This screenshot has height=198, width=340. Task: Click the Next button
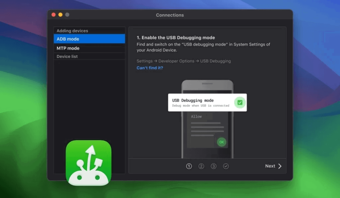coord(273,166)
